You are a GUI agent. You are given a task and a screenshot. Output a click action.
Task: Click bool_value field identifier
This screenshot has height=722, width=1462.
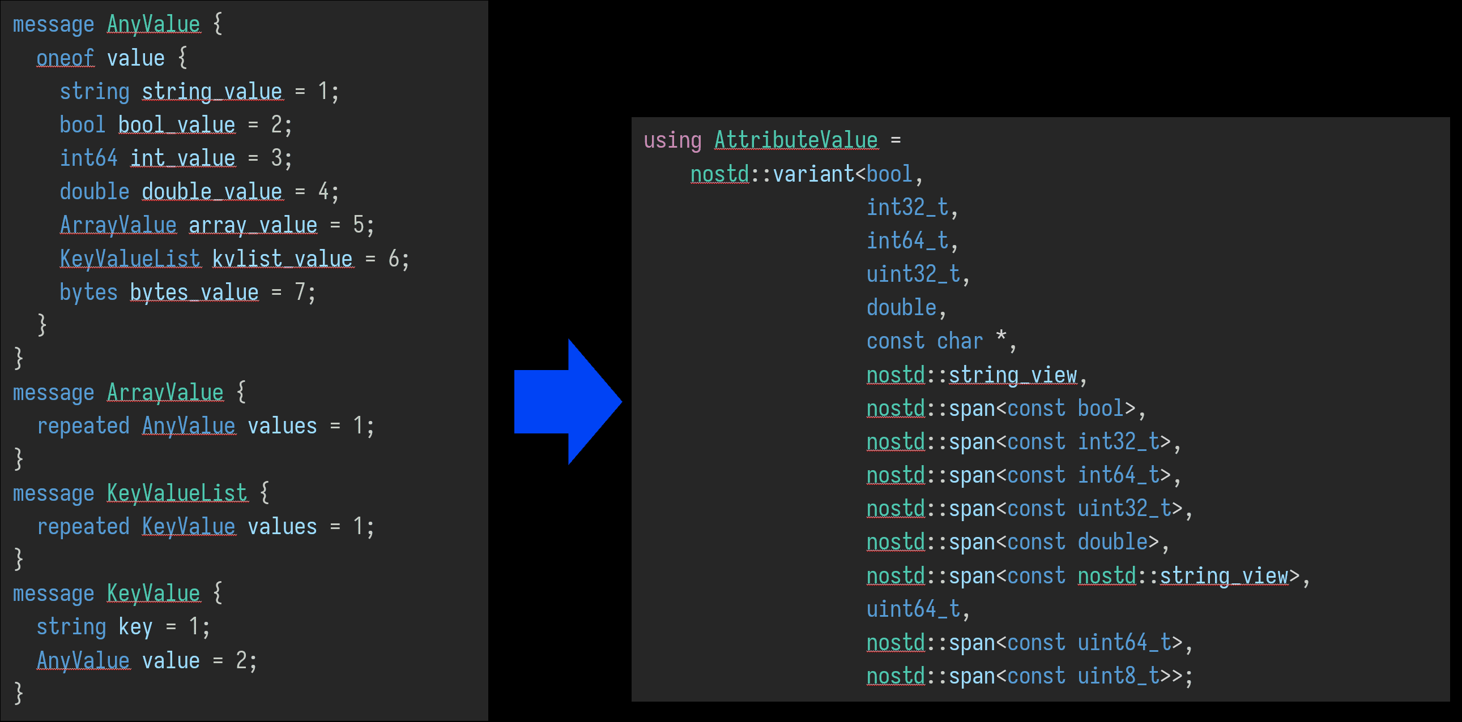tap(177, 124)
